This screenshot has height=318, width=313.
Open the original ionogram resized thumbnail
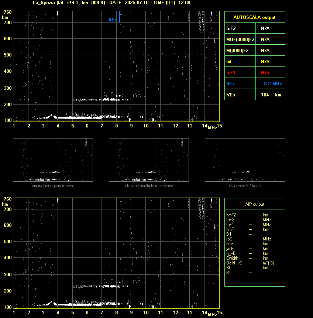click(x=53, y=160)
